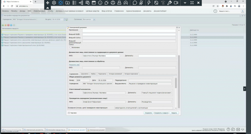Click green add route icon
Image resolution: width=251 pixels, height=134 pixels.
coord(3,25)
